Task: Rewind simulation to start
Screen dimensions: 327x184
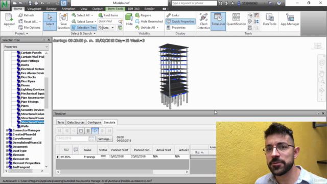Action: [x=59, y=131]
